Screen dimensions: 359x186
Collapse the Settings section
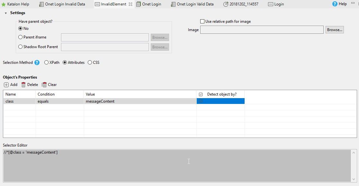6,13
